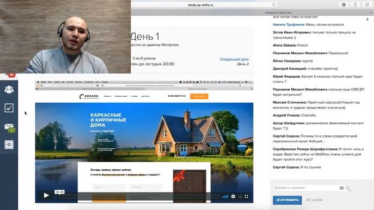
Task: Open the safe icon in sidebar
Action: [x=9, y=145]
